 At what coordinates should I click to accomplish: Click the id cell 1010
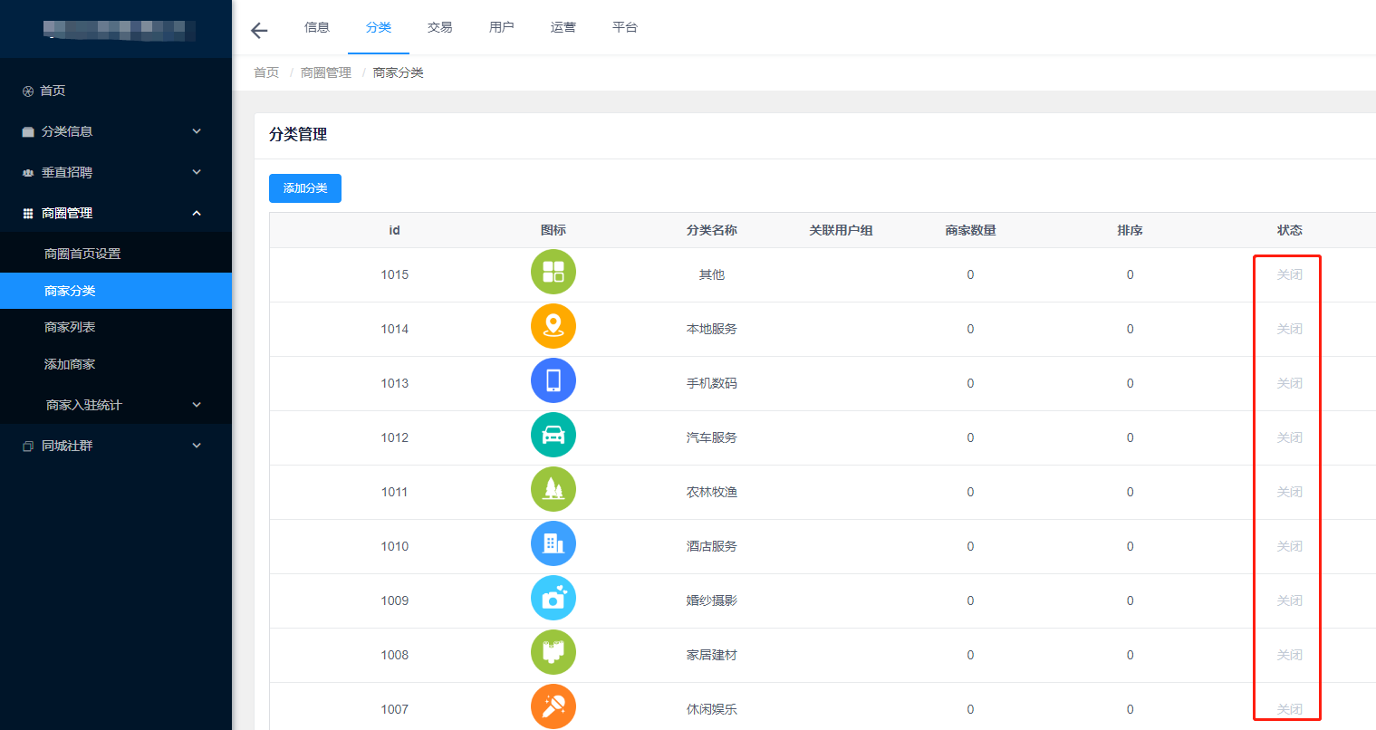point(394,546)
